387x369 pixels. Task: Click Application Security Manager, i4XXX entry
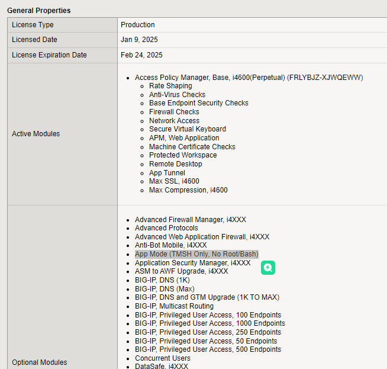[192, 262]
